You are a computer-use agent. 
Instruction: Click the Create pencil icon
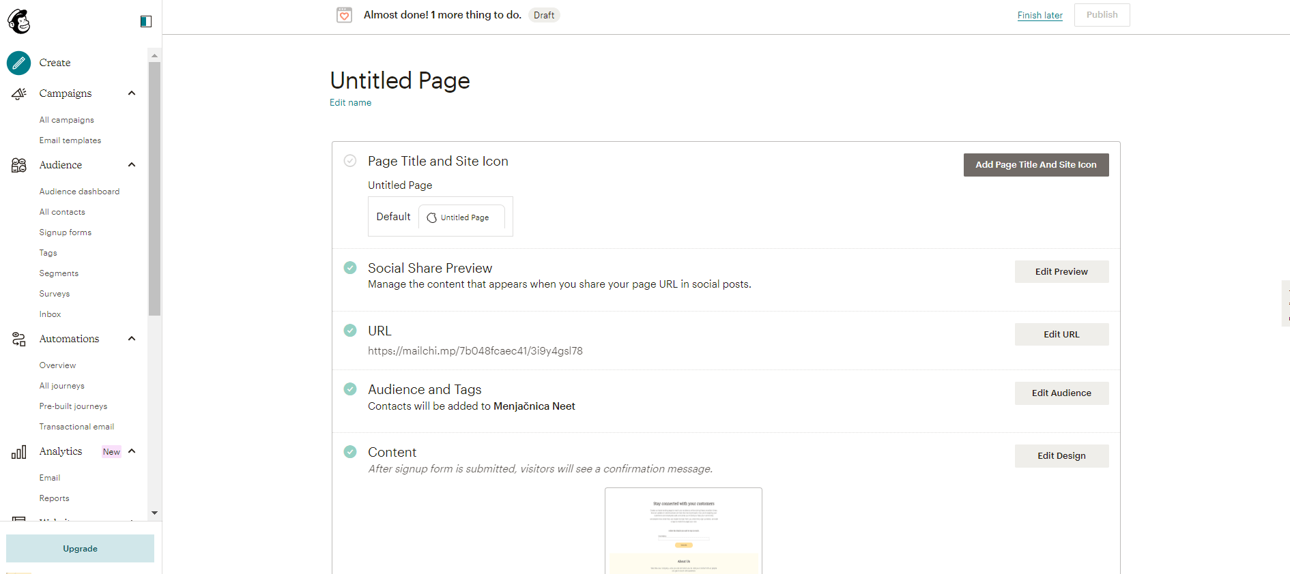(19, 63)
